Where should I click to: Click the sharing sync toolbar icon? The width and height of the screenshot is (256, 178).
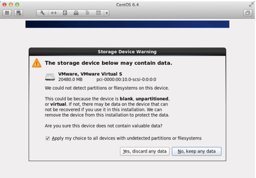(98, 13)
